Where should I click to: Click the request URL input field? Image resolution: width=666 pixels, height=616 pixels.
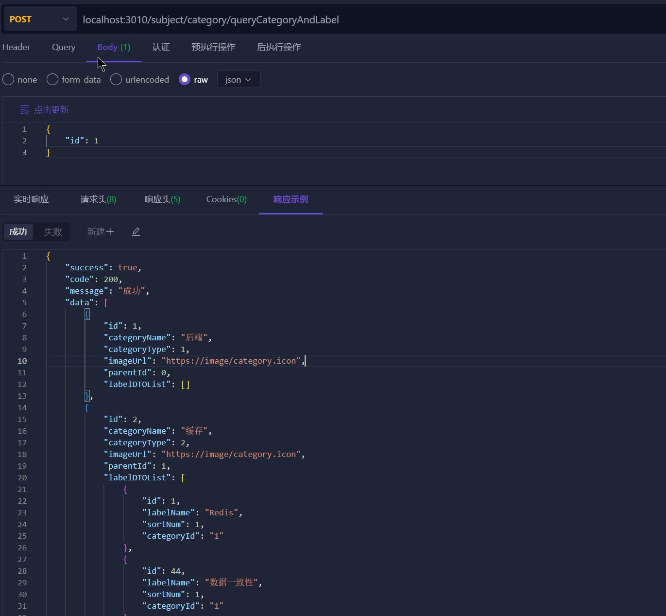coord(372,20)
